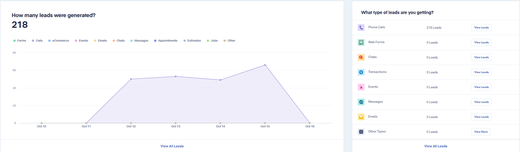View Leads for Emails row
The height and width of the screenshot is (152, 520).
pyautogui.click(x=481, y=117)
